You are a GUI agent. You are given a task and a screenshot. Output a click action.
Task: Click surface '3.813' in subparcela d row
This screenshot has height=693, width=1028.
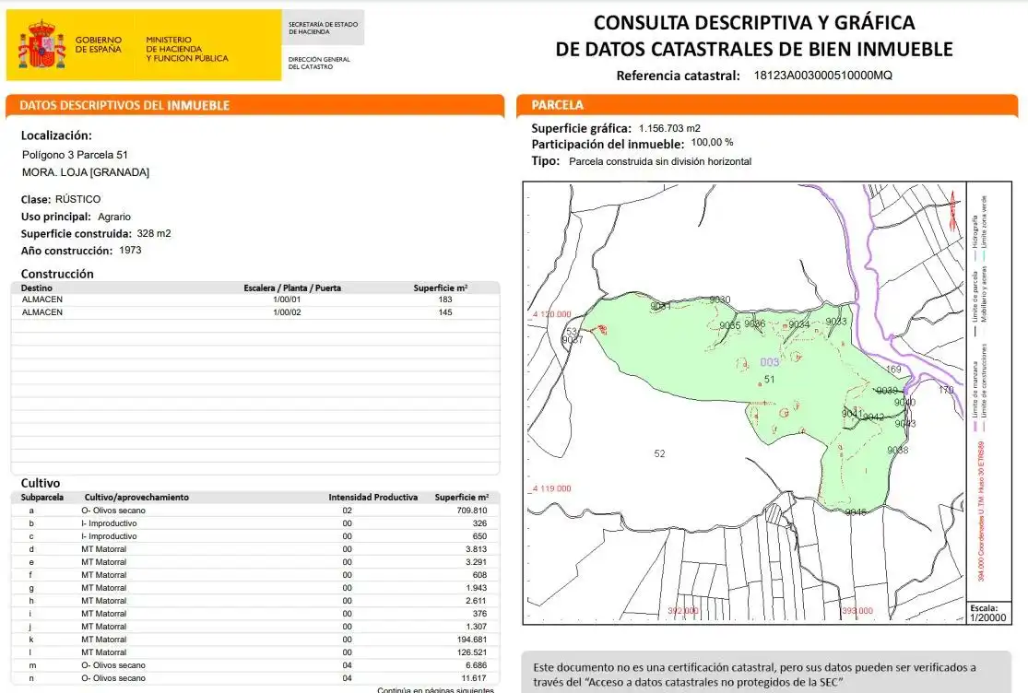click(x=477, y=549)
